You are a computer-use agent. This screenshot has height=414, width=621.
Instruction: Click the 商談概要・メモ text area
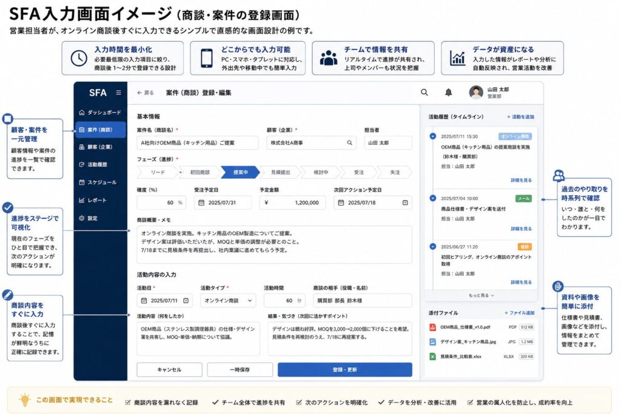pyautogui.click(x=275, y=245)
